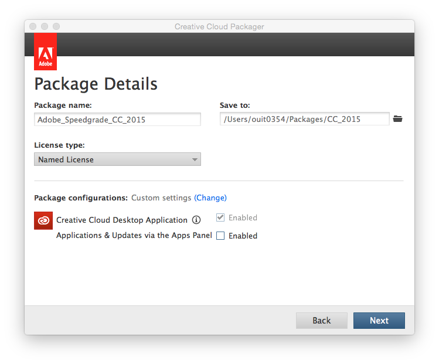This screenshot has height=364, width=439.
Task: Click the 'License type:' label
Action: pos(59,145)
